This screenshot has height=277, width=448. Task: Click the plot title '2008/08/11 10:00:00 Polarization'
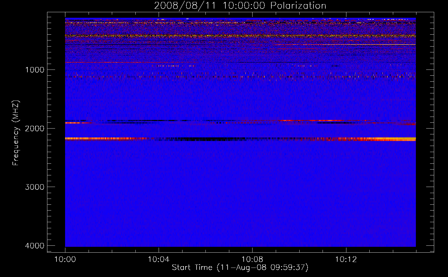pos(240,6)
